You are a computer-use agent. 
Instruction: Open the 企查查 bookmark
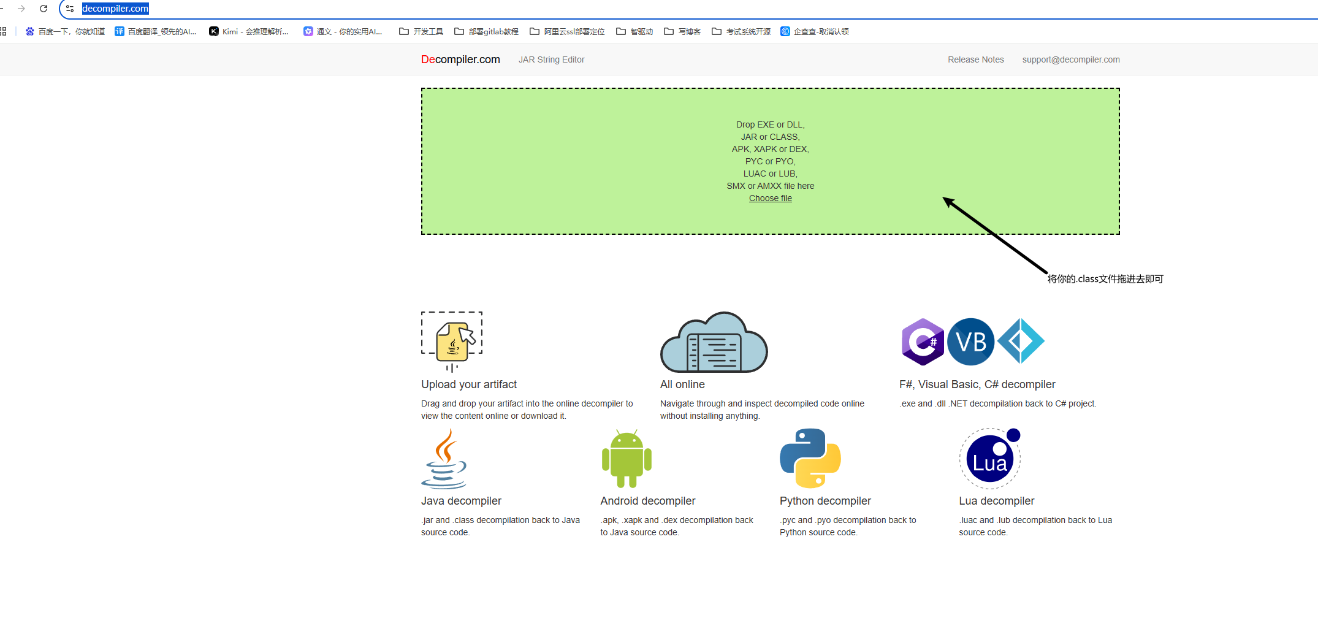pyautogui.click(x=815, y=31)
